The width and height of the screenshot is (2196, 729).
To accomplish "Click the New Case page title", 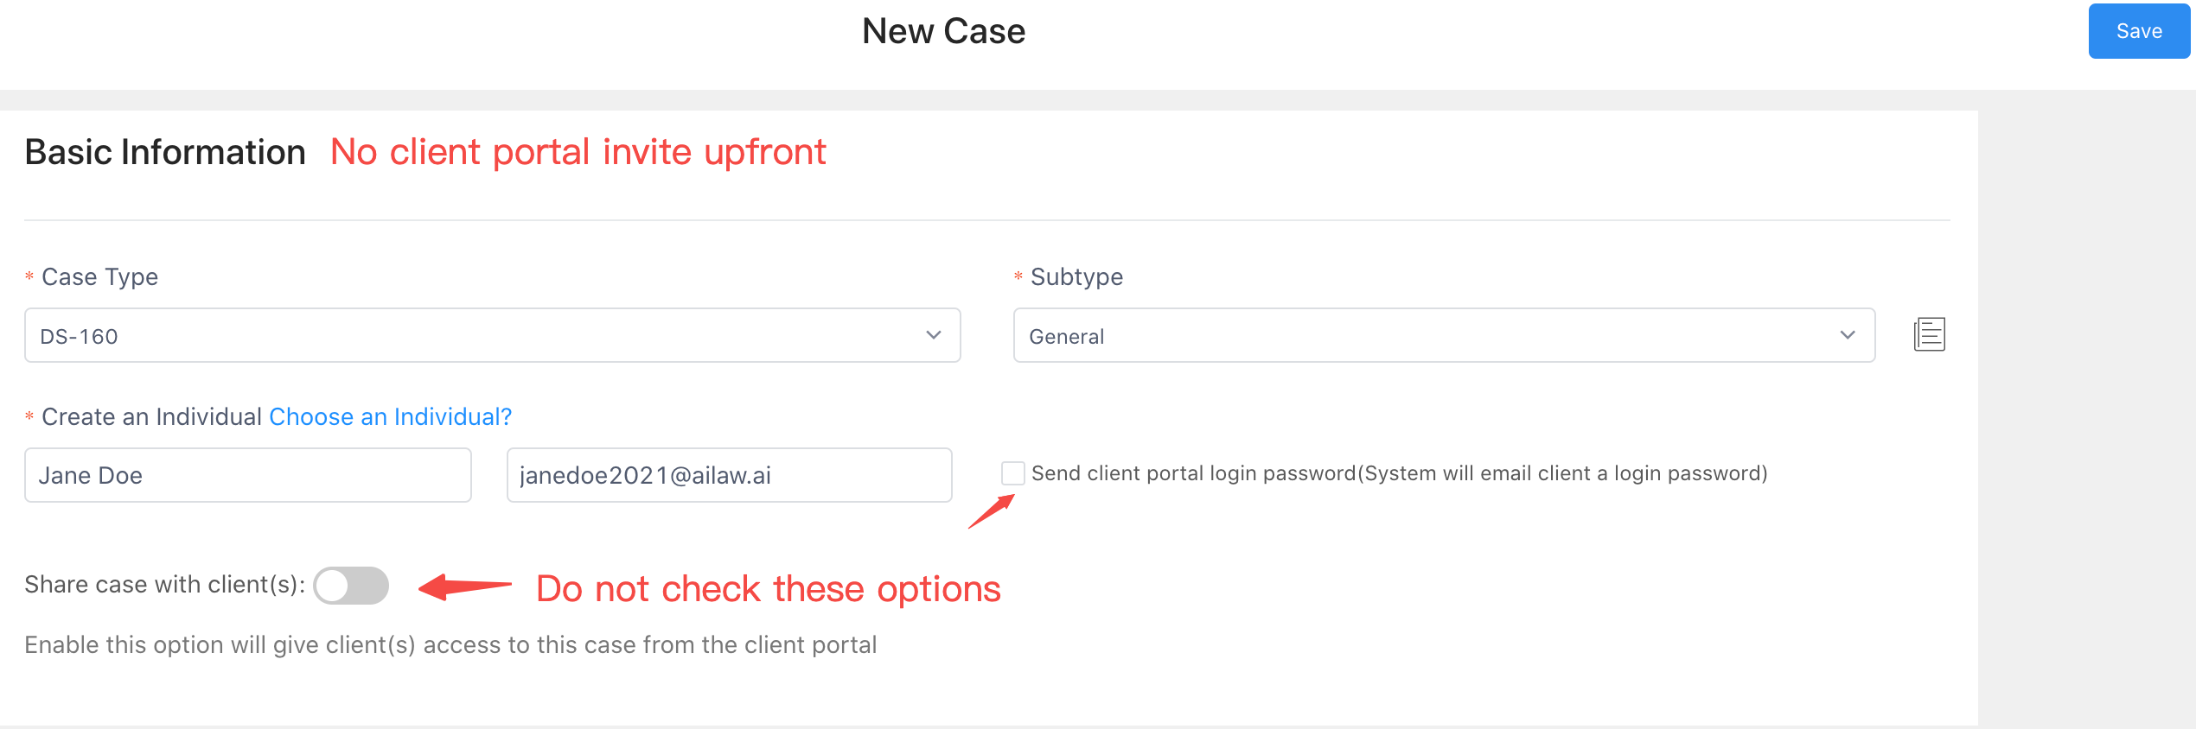I will pyautogui.click(x=943, y=32).
